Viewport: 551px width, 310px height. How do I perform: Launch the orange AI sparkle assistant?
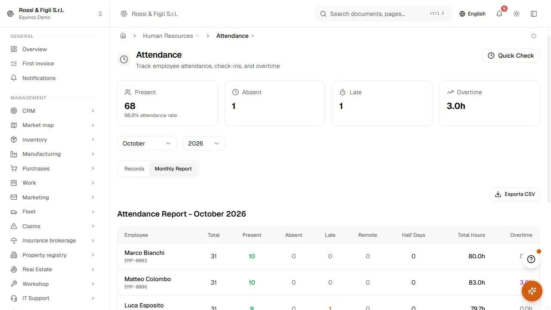point(532,291)
